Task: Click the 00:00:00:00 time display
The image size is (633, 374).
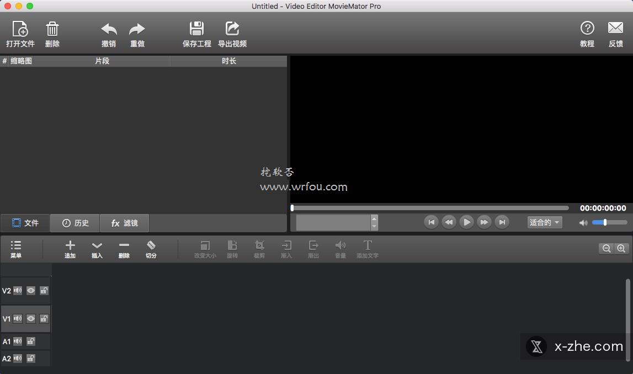Action: [x=603, y=208]
